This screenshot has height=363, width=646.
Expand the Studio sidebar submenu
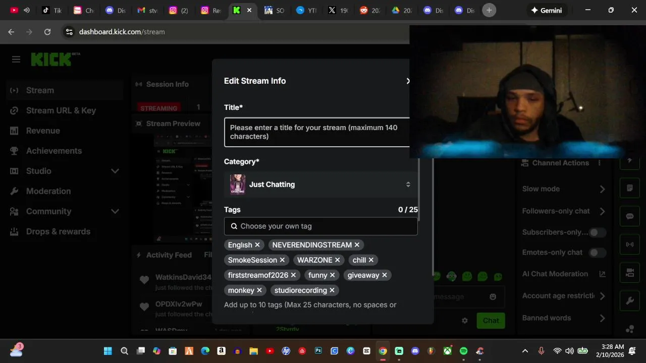(x=115, y=171)
